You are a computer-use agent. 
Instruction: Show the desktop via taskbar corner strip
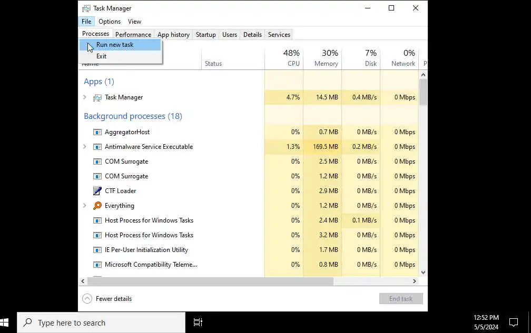pos(529,322)
